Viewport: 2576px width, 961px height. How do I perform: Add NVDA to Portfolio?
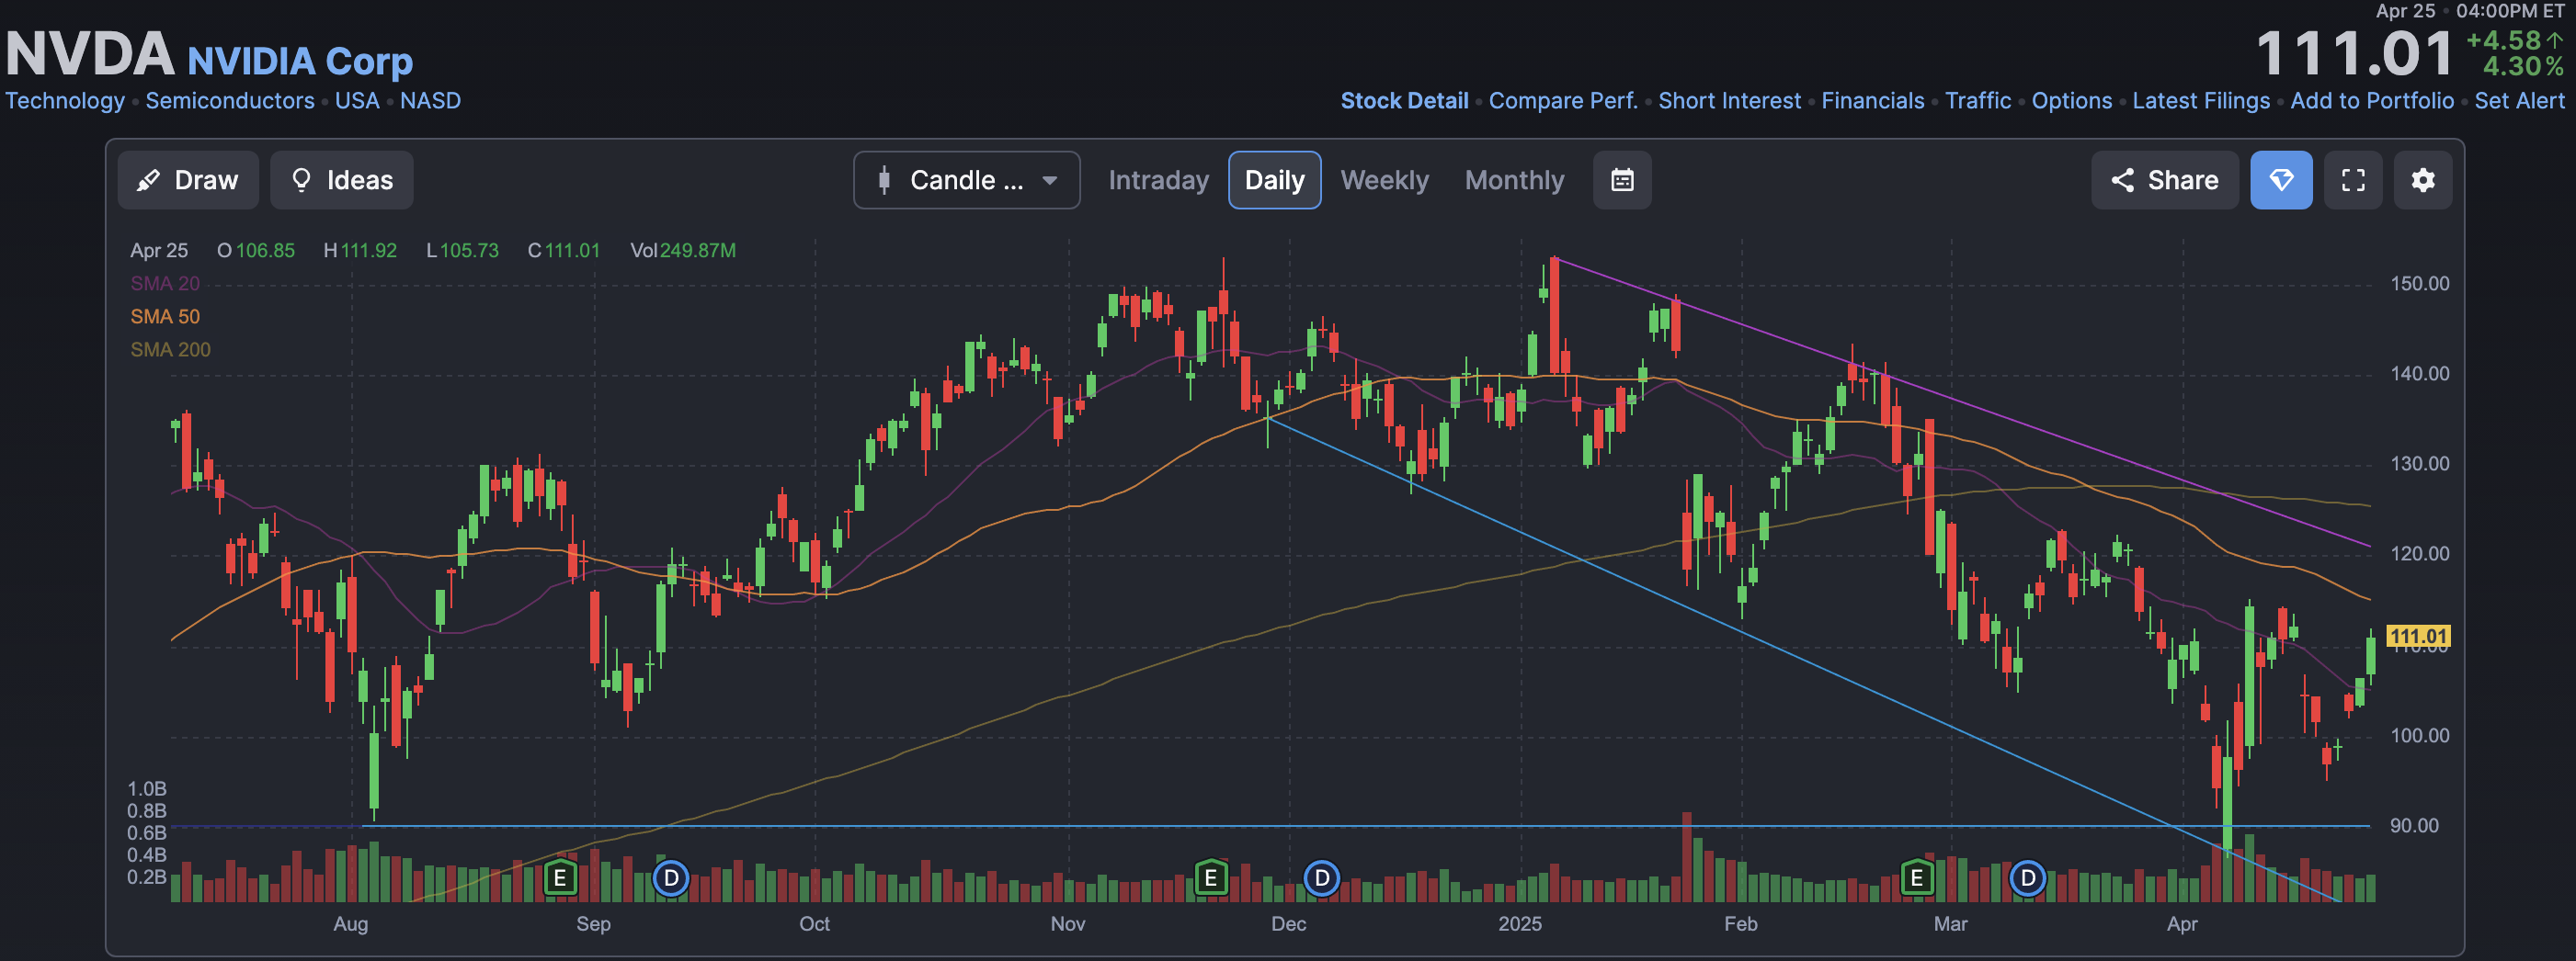coord(2371,101)
